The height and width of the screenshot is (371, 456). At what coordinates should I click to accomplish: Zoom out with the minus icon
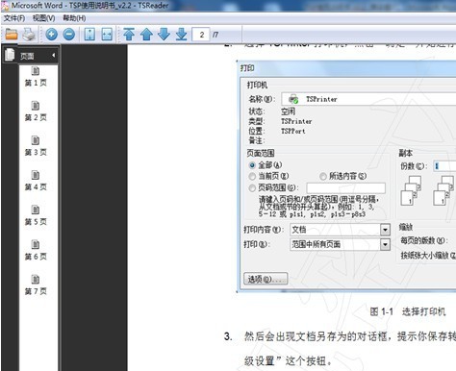click(69, 34)
